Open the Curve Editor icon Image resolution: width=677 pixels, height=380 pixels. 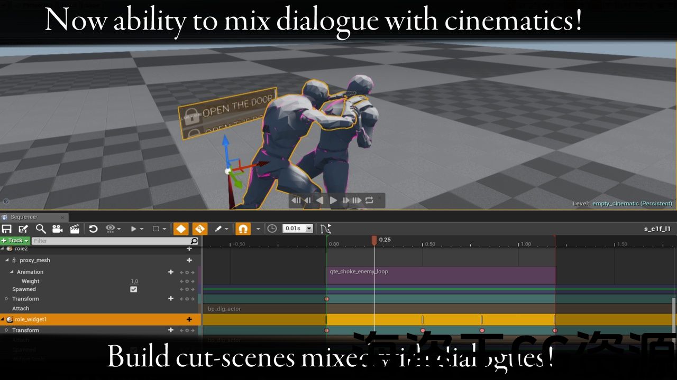click(x=325, y=229)
